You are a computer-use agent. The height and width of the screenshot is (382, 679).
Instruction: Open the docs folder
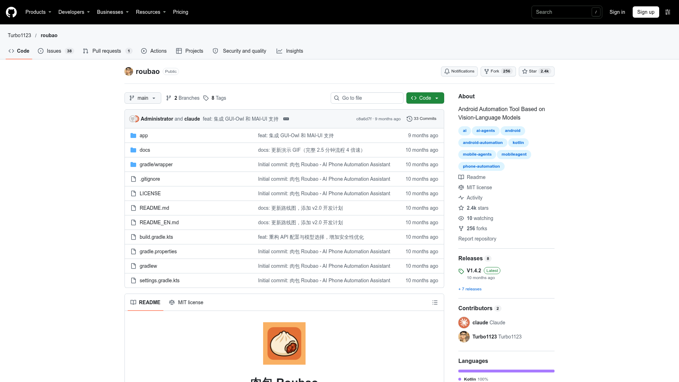(145, 150)
